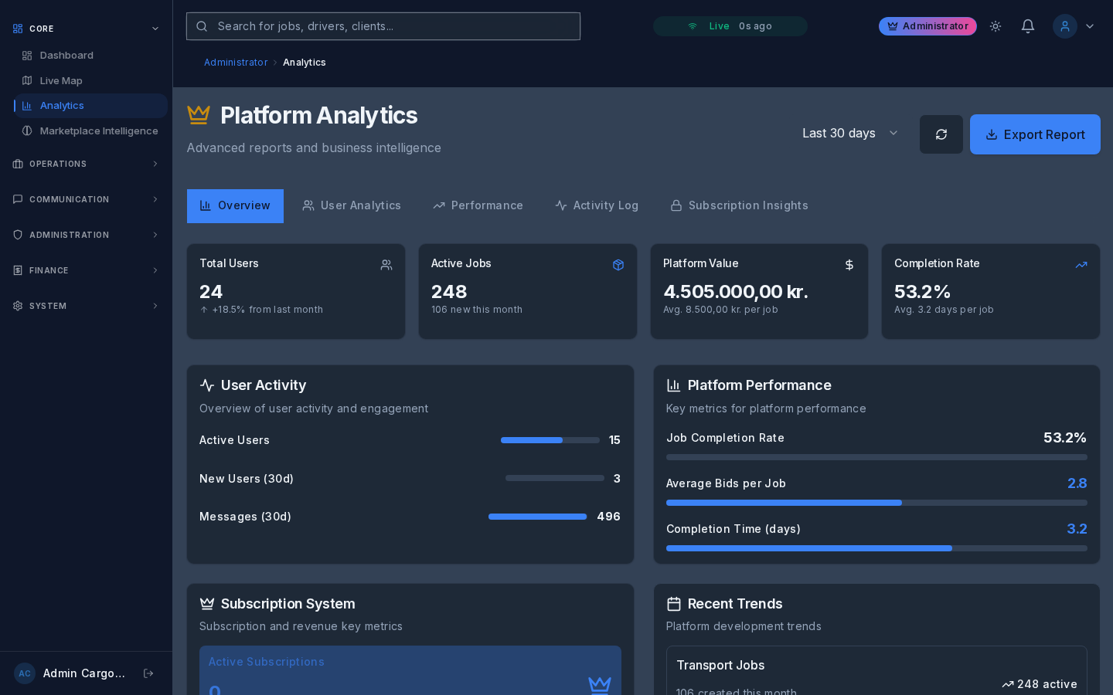This screenshot has height=695, width=1113.
Task: Open Marketplace Intelligence in the sidebar
Action: click(98, 131)
